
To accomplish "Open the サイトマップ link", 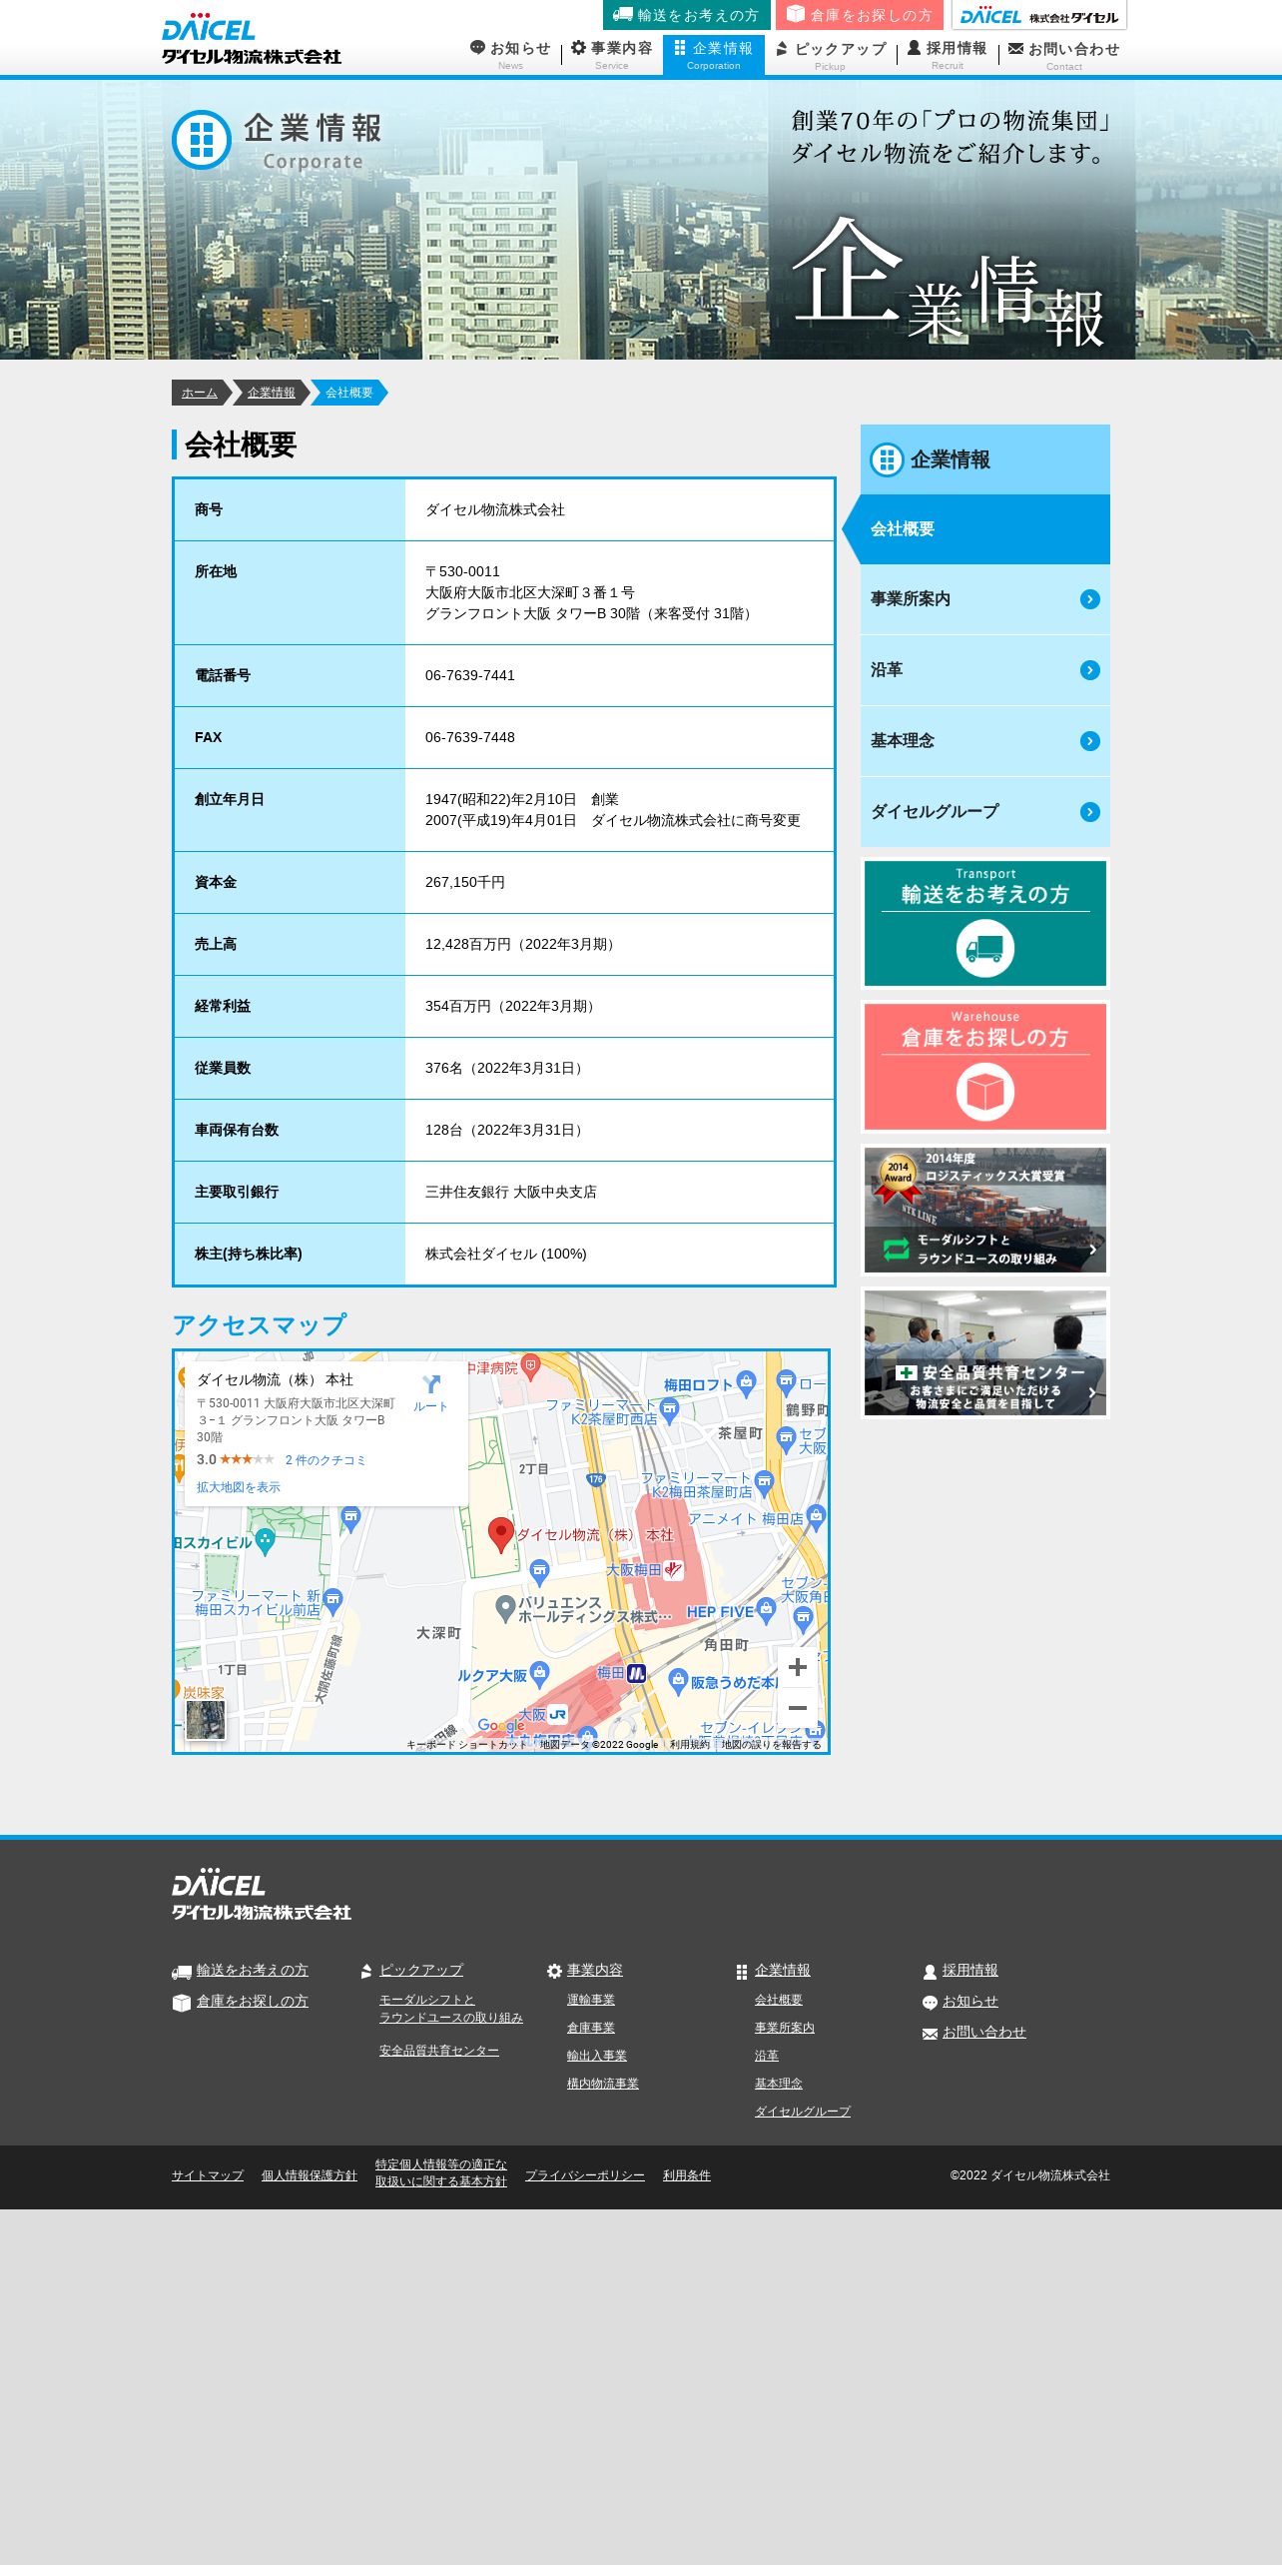I will point(208,2175).
